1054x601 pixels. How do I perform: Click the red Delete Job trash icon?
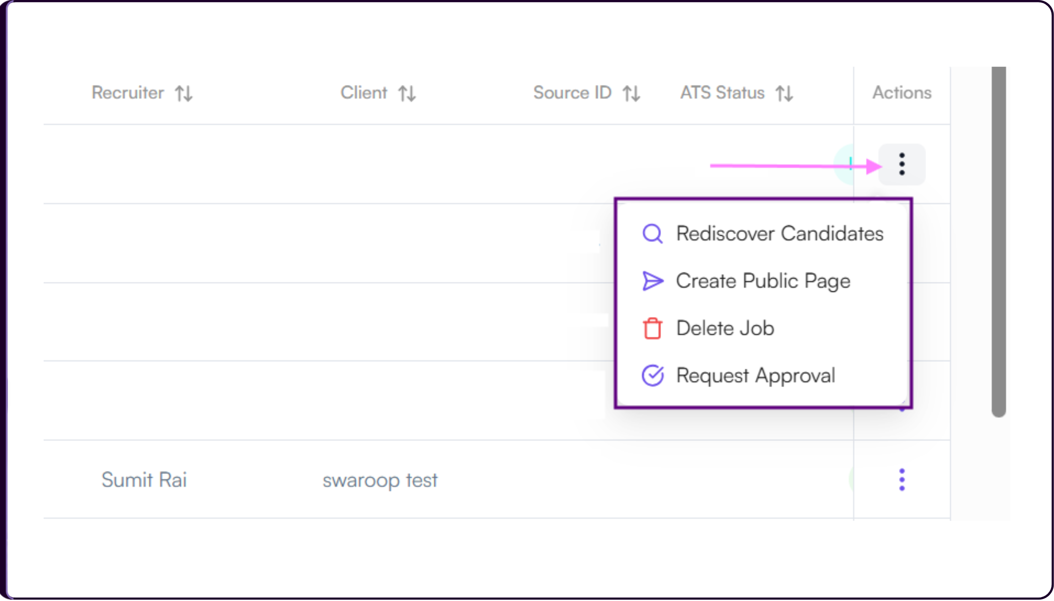[x=652, y=328]
